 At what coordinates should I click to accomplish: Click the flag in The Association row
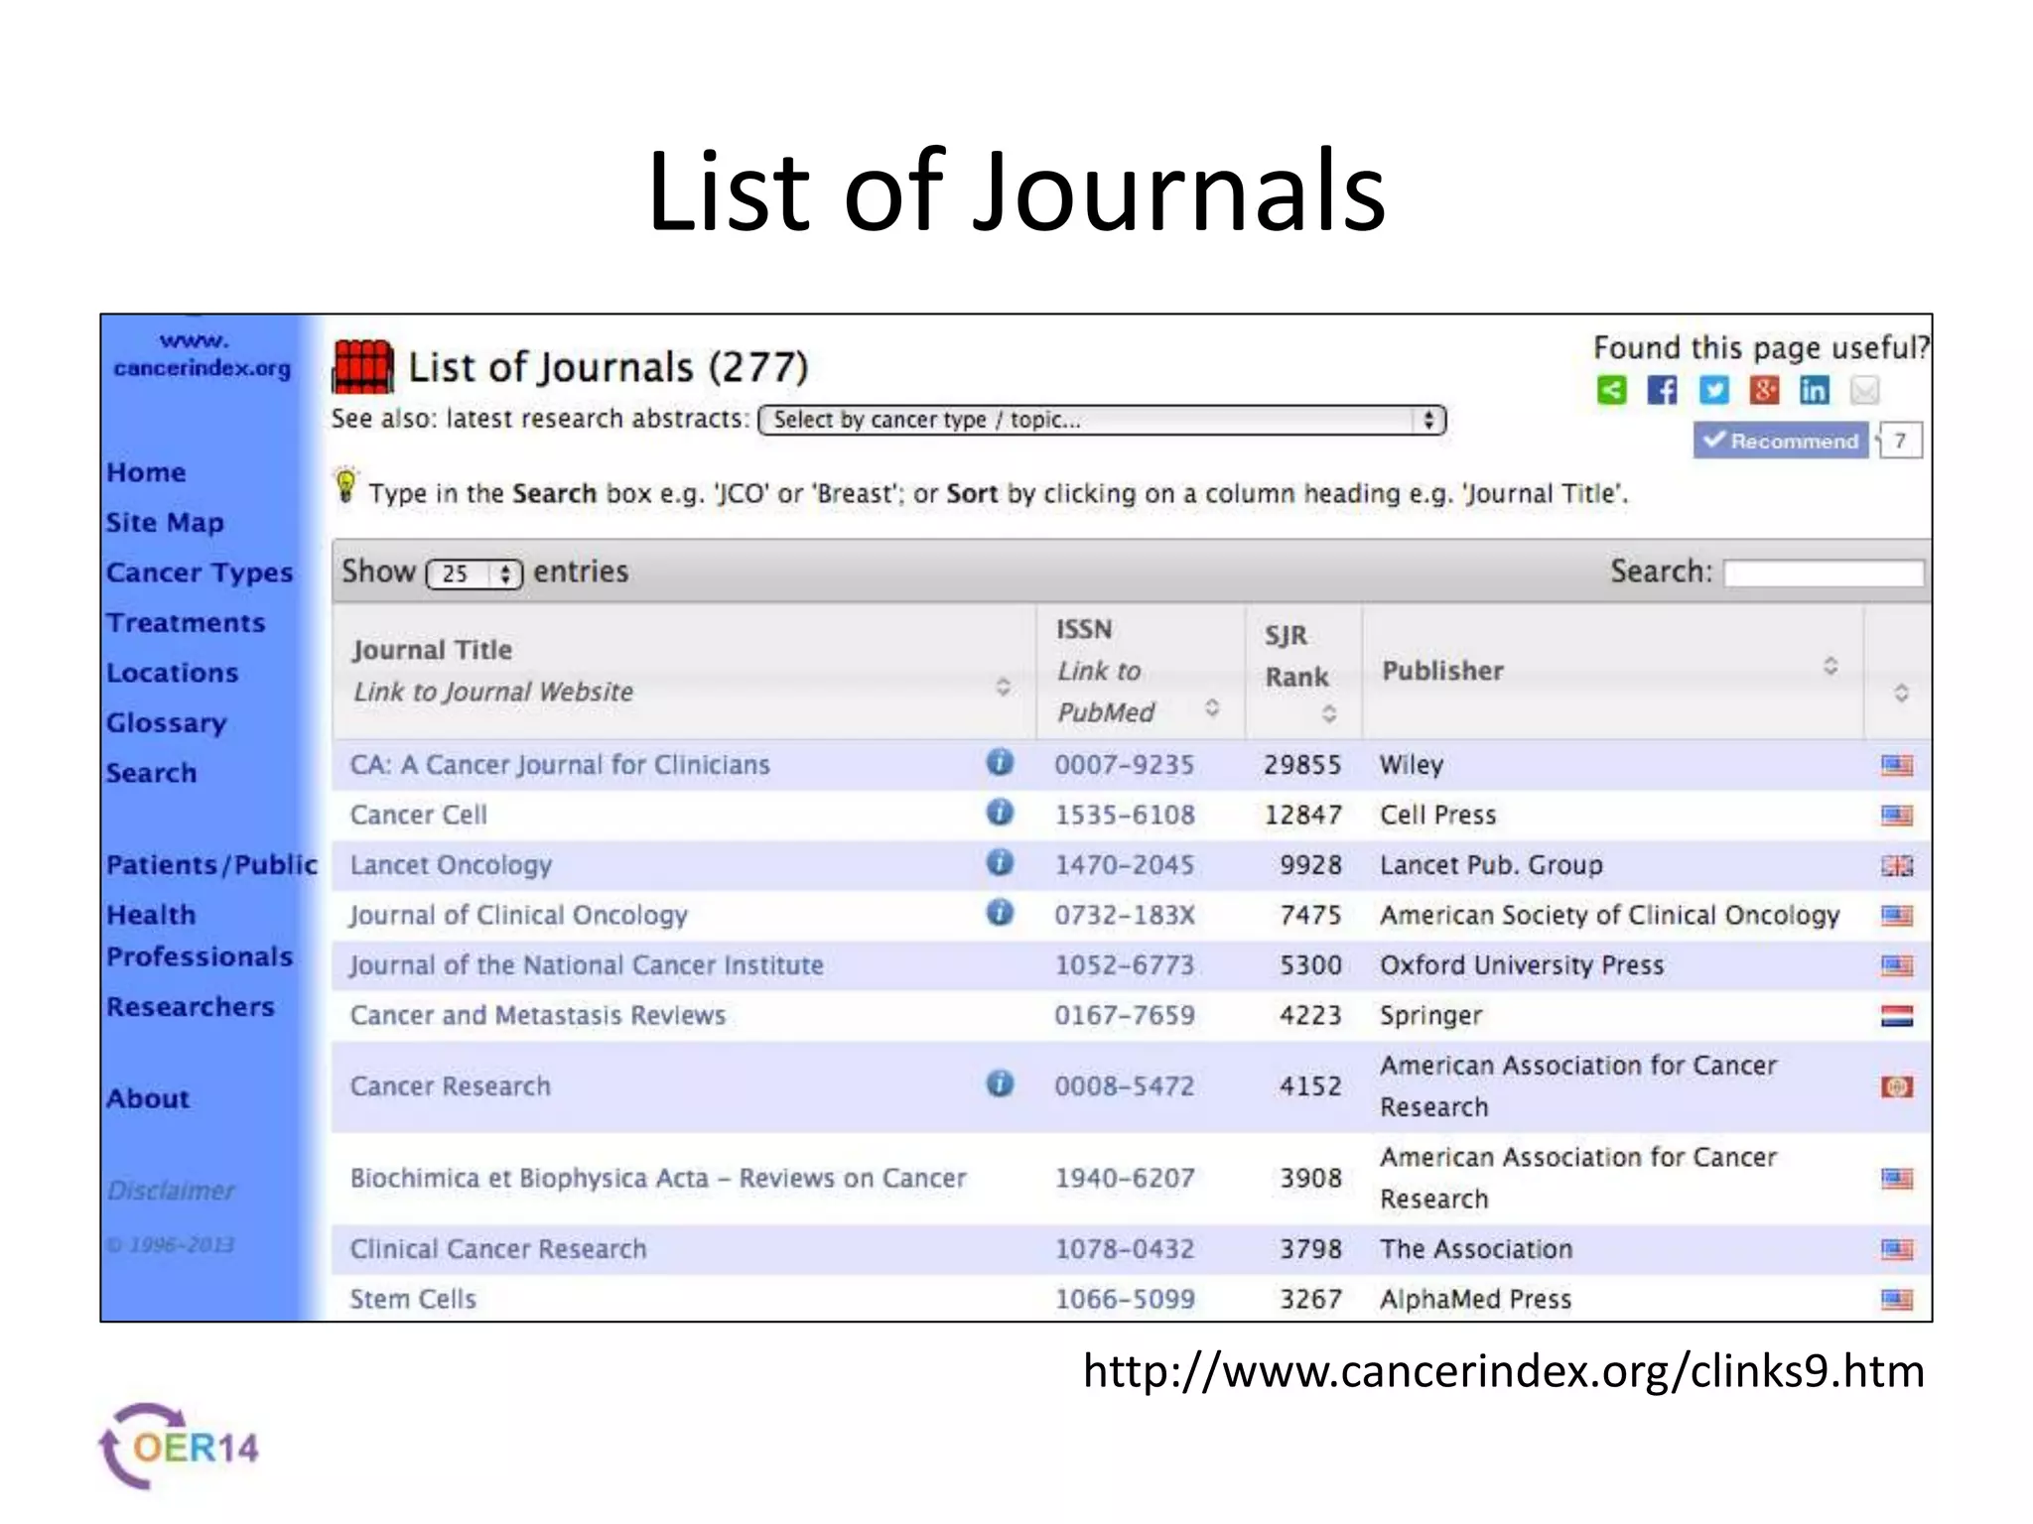click(x=1897, y=1249)
